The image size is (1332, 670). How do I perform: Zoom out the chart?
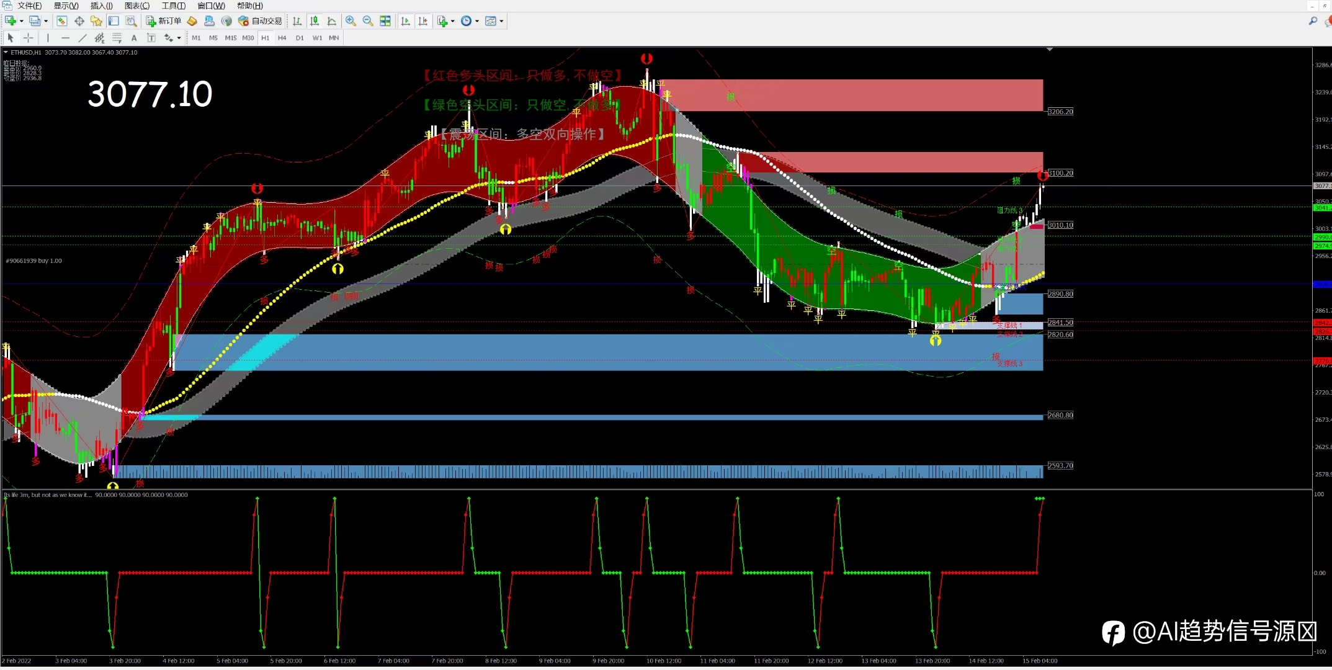(368, 21)
